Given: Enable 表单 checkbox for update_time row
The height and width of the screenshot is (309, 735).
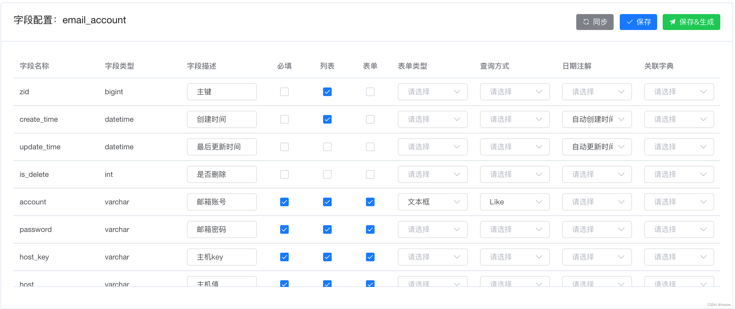Looking at the screenshot, I should [x=370, y=147].
